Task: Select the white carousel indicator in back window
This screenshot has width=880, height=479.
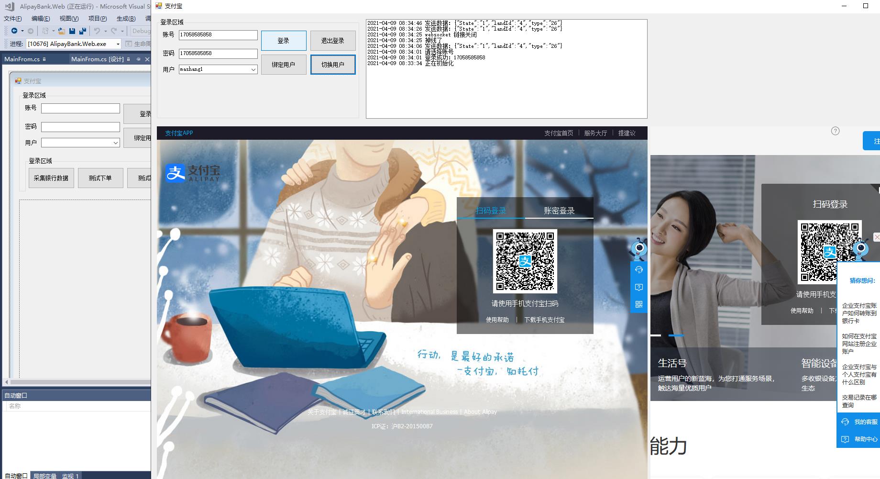Action: coord(655,335)
